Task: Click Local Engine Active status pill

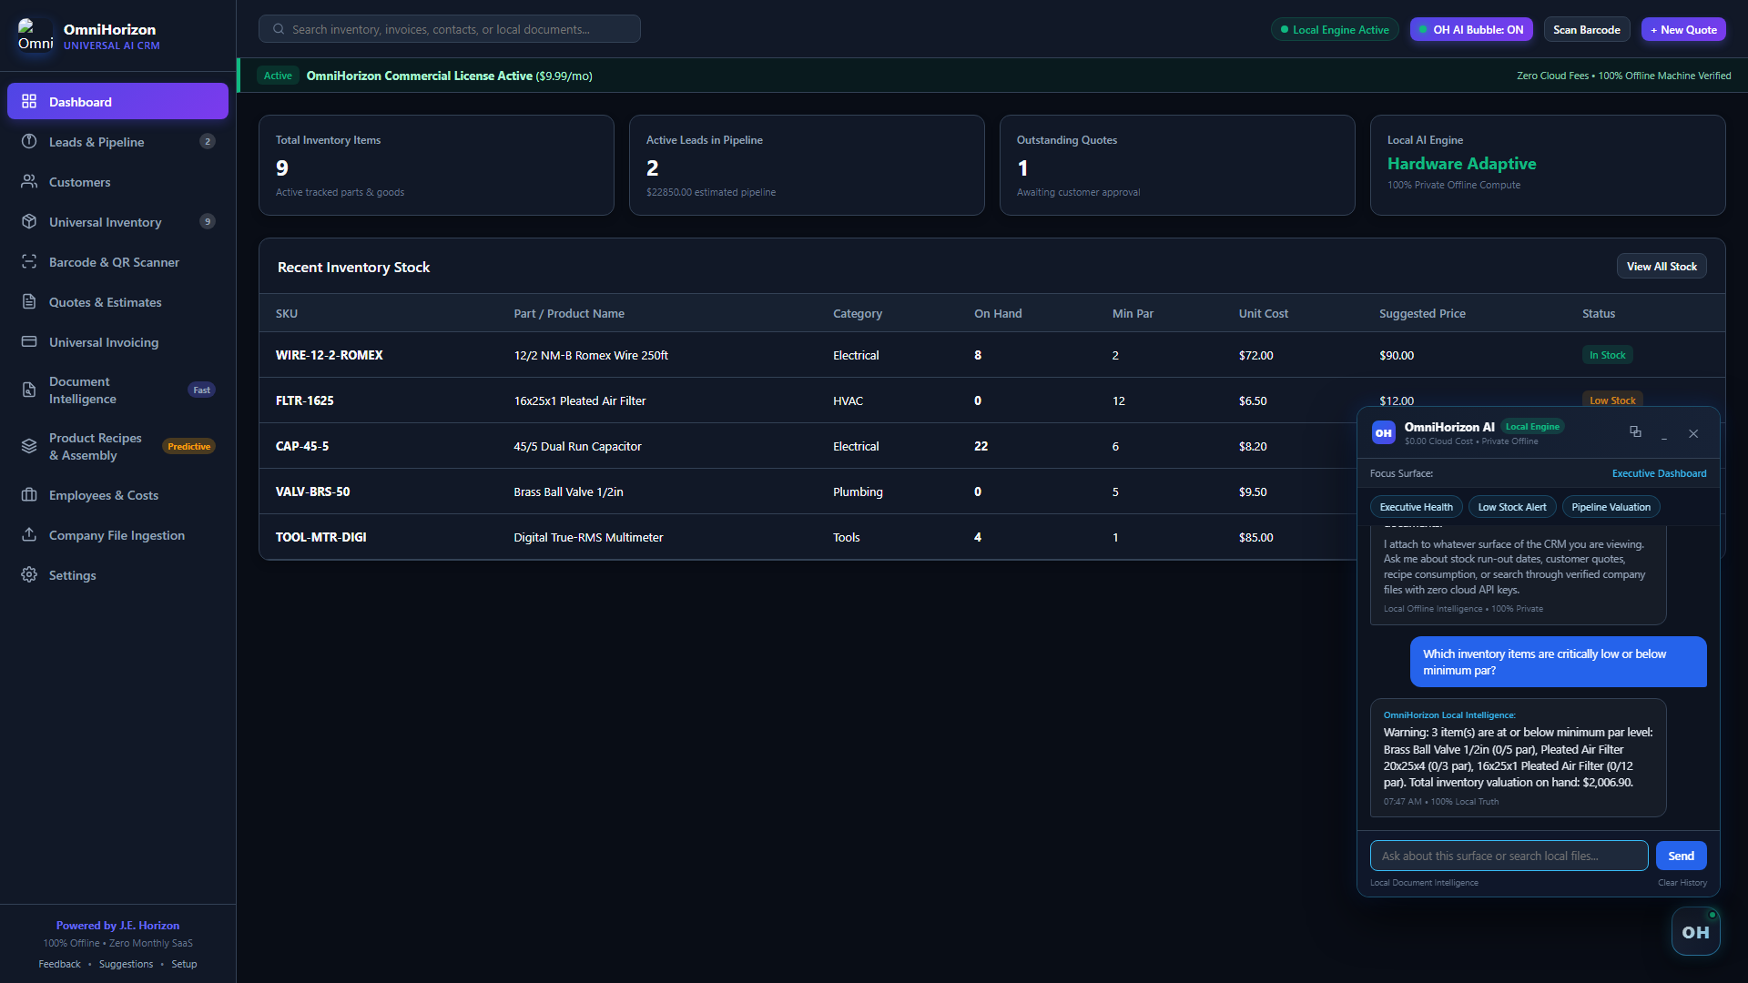Action: tap(1335, 29)
